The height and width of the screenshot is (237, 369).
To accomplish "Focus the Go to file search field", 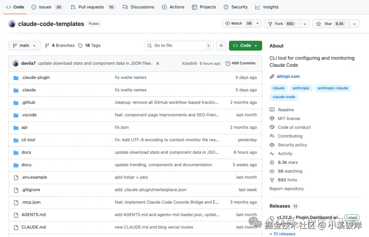I will [179, 46].
